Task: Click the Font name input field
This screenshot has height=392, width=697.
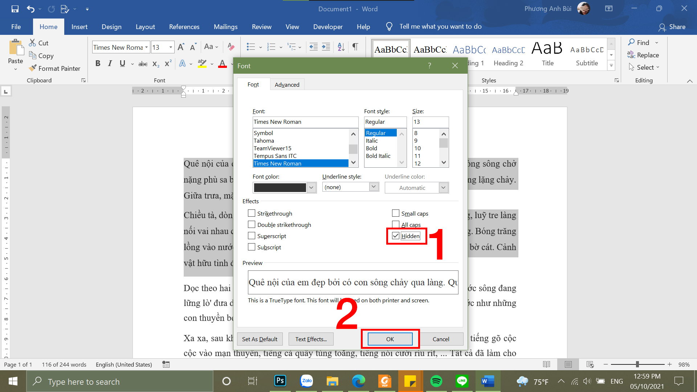Action: (305, 122)
